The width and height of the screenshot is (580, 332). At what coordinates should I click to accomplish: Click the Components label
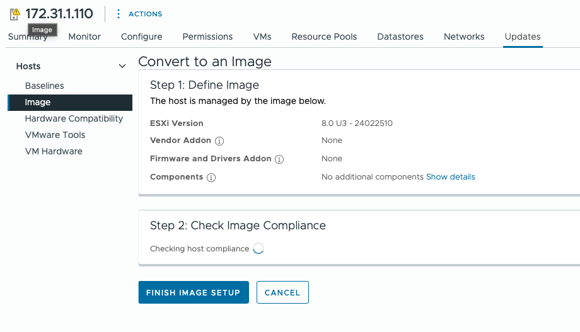click(177, 177)
